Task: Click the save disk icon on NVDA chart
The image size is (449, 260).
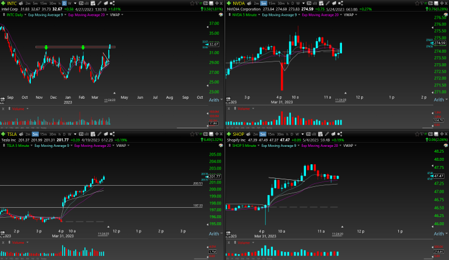Action: [436, 3]
